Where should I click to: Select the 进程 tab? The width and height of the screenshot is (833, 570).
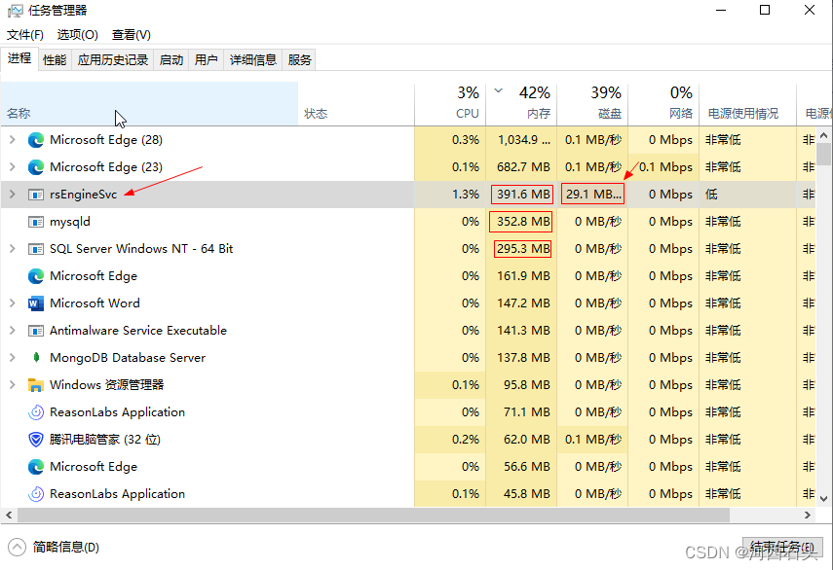(x=19, y=58)
